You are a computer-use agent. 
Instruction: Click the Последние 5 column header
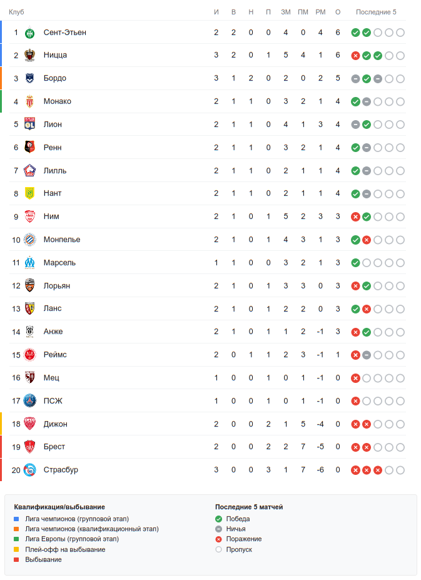[x=376, y=12]
